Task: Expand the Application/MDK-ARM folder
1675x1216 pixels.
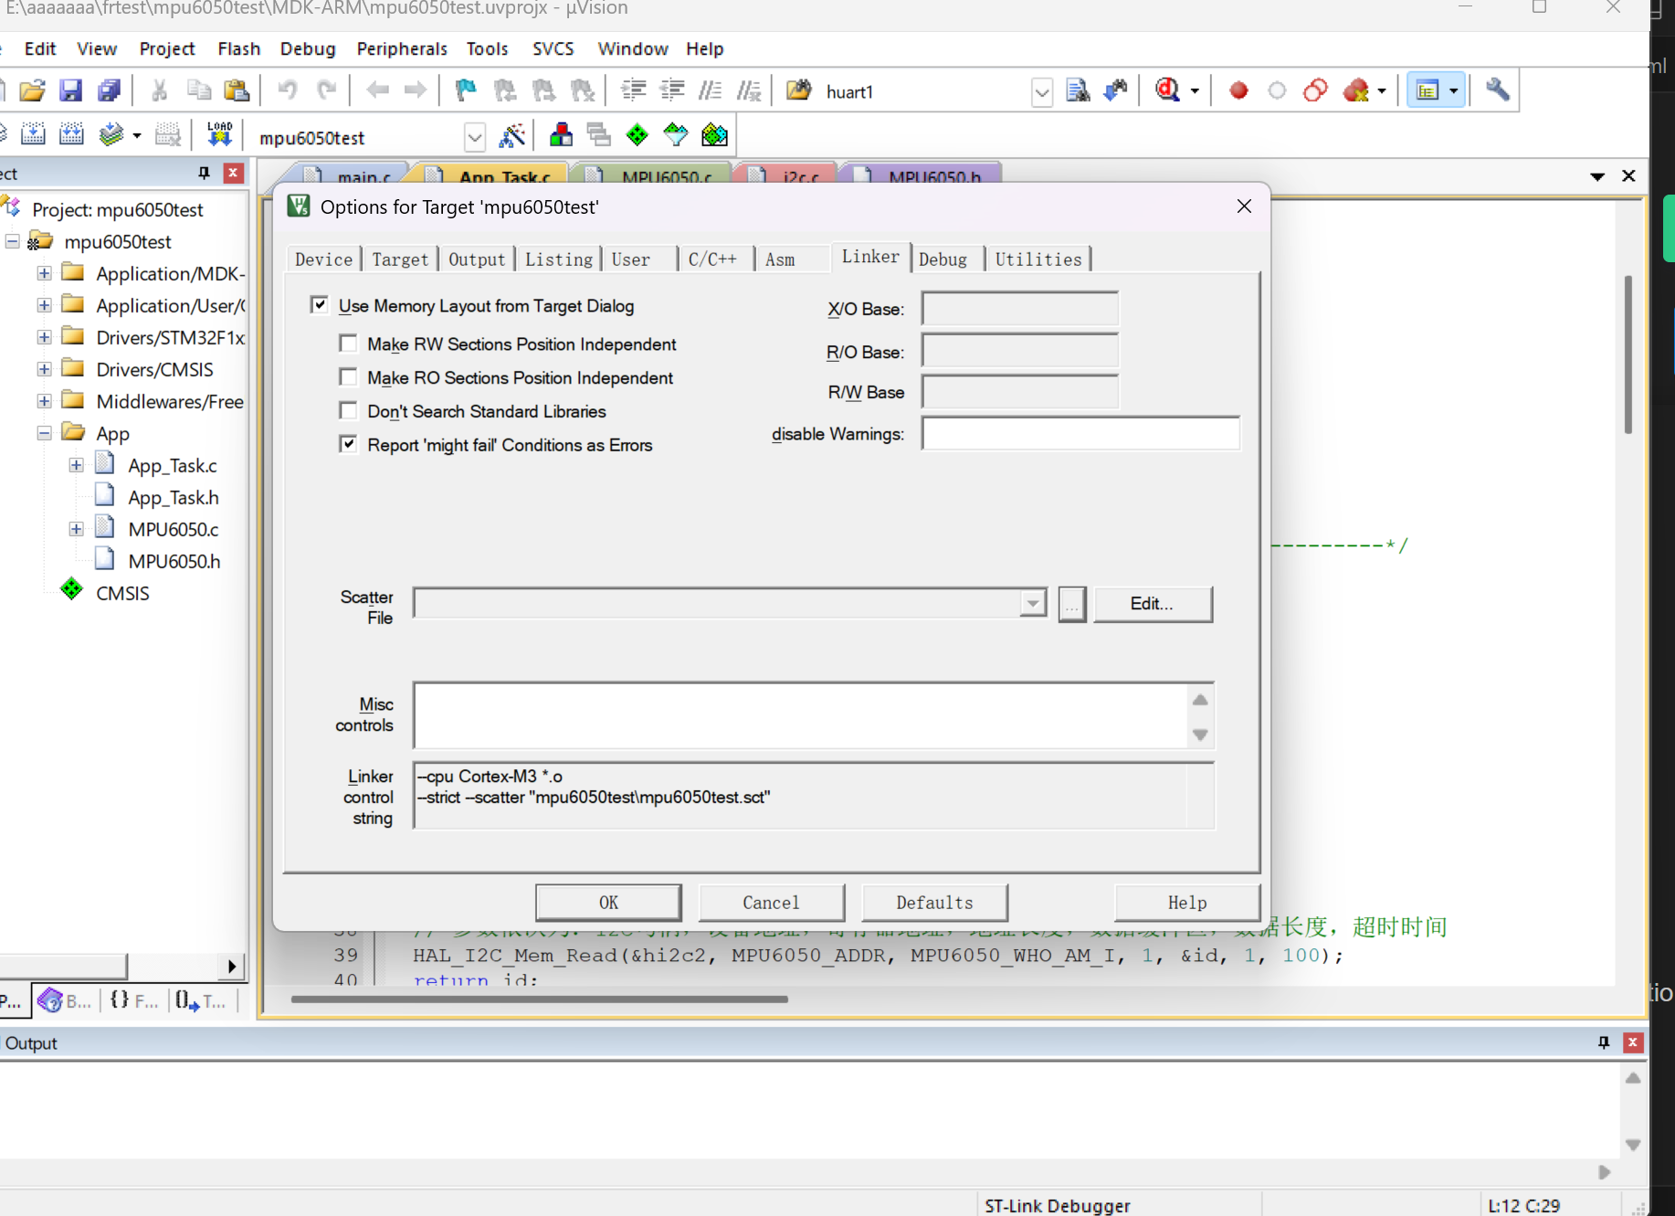Action: point(44,273)
